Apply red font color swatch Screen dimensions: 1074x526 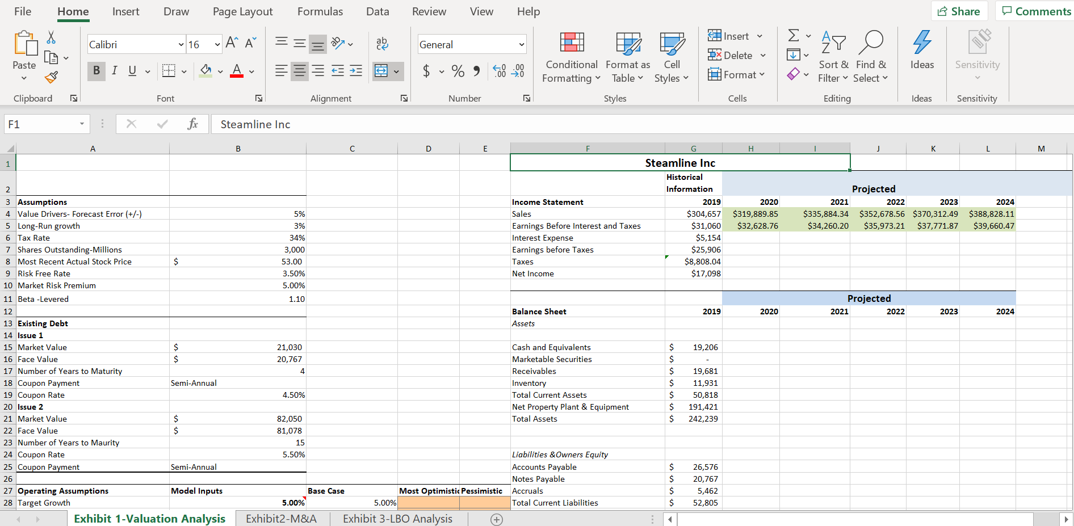pyautogui.click(x=237, y=71)
